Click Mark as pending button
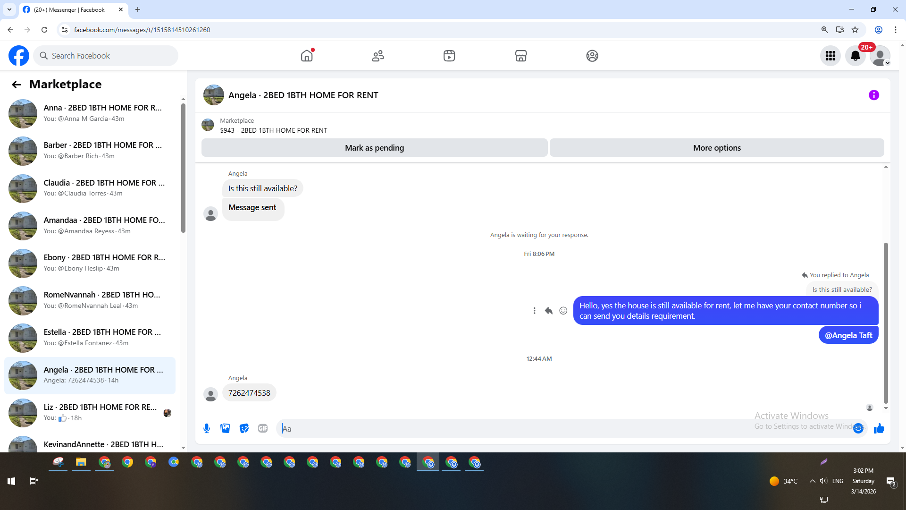 (x=374, y=148)
